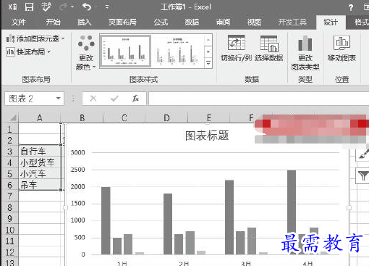Click the chart title 图表标题
The image size is (369, 266).
pyautogui.click(x=207, y=136)
